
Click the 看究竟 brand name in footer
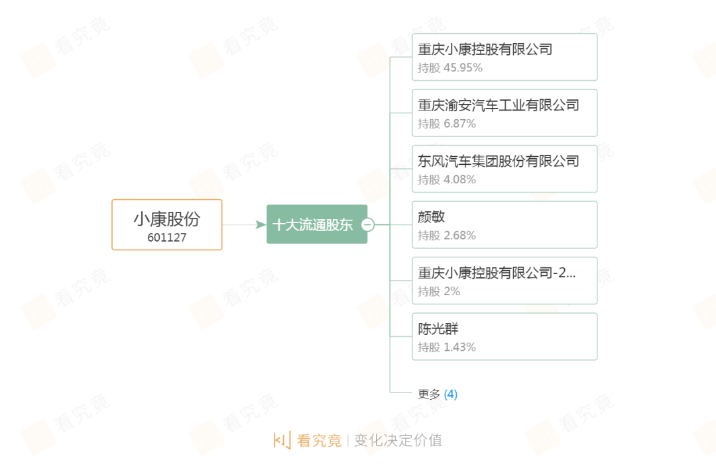[x=319, y=440]
